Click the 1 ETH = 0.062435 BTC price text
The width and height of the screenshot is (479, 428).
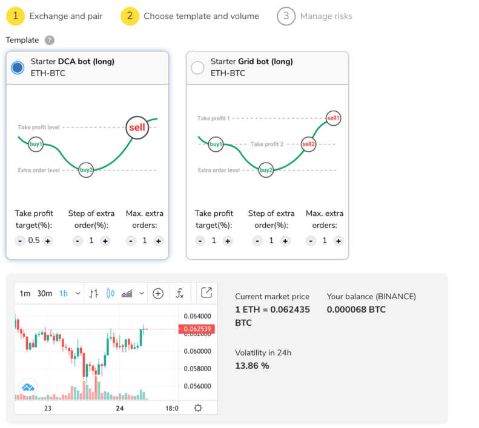[272, 316]
